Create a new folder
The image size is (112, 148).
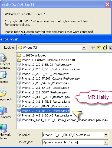[105, 47]
